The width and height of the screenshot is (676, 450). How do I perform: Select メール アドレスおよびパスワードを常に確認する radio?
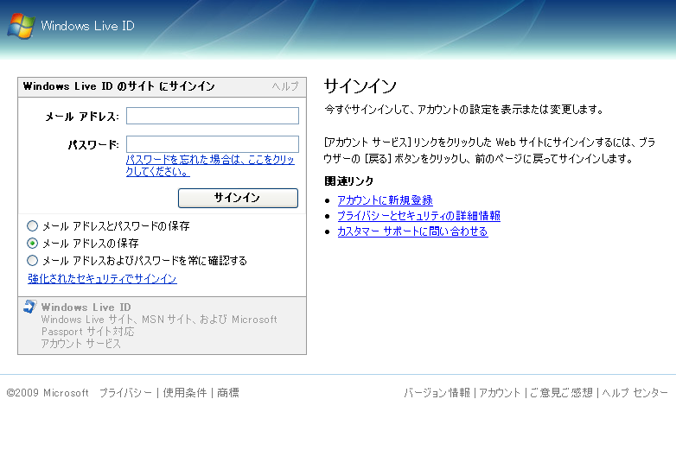point(32,261)
